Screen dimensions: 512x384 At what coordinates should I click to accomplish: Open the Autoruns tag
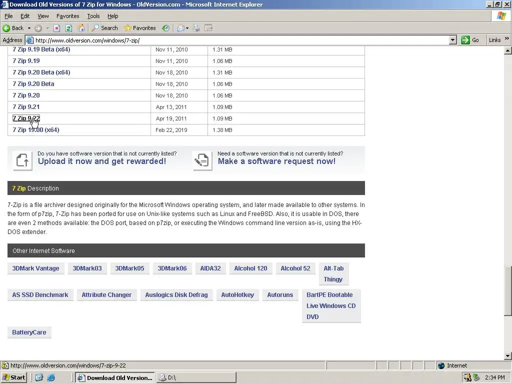coord(280,295)
